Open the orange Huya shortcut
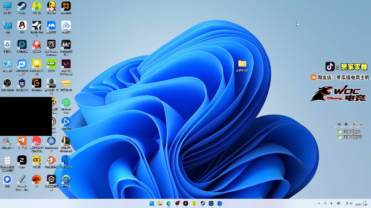This screenshot has width=371, height=208. pos(22,141)
